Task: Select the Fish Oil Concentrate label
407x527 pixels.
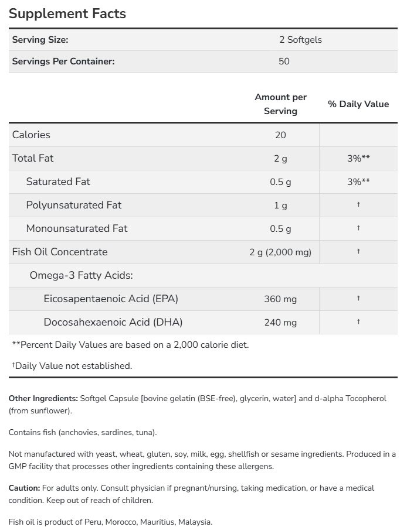Action: [x=60, y=252]
